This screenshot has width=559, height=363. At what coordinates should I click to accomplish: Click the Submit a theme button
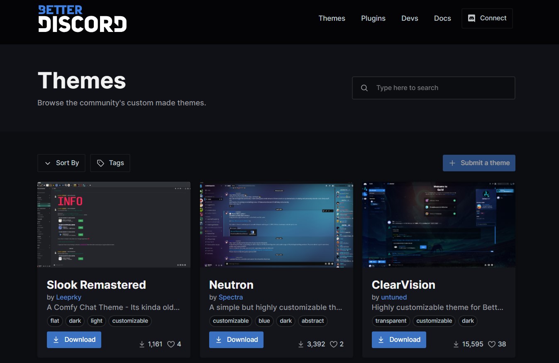[479, 163]
